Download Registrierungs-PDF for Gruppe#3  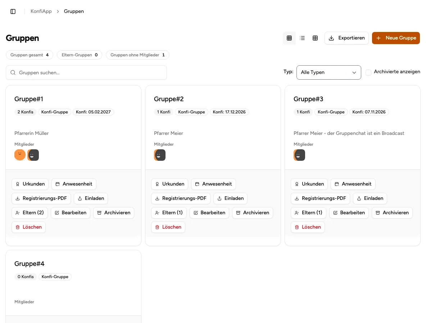321,198
